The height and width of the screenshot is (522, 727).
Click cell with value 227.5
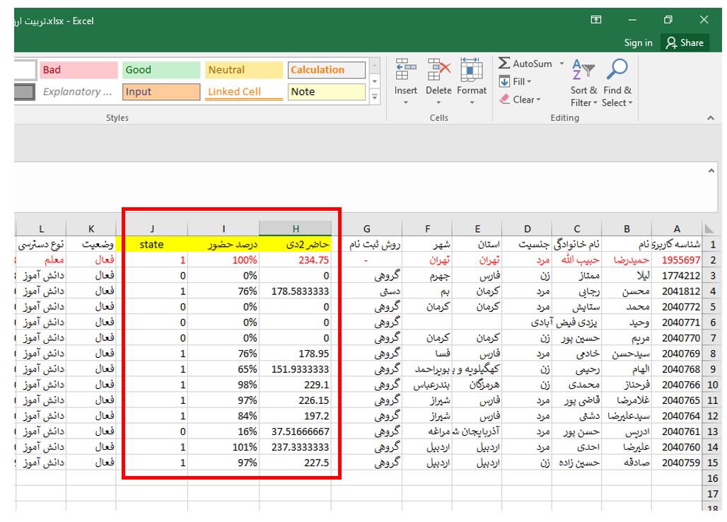click(296, 463)
